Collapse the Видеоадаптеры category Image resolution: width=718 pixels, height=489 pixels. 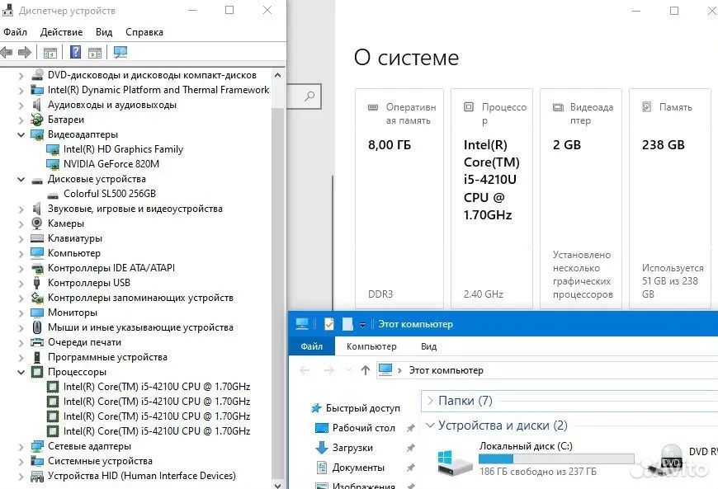point(21,134)
